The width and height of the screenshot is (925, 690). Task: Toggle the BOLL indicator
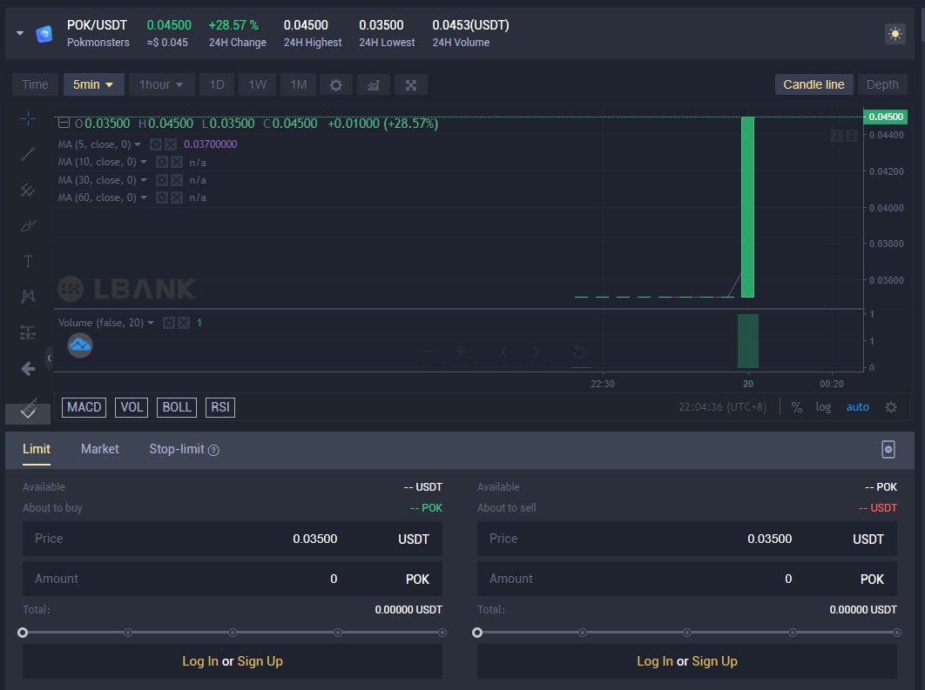tap(177, 407)
